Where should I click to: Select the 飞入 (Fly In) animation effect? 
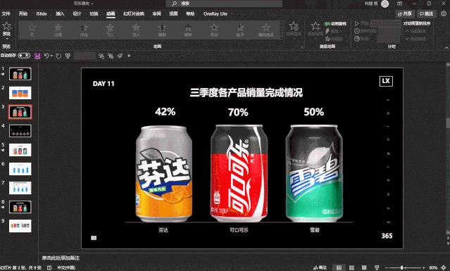(110, 30)
